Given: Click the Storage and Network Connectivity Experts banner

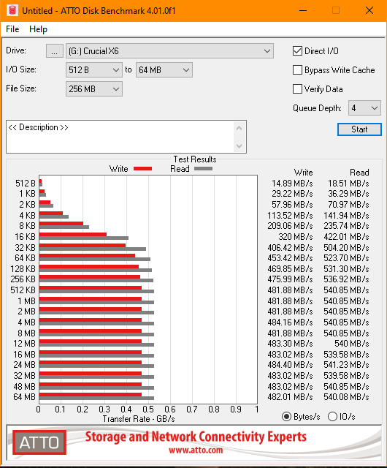Looking at the screenshot, I should [x=196, y=437].
